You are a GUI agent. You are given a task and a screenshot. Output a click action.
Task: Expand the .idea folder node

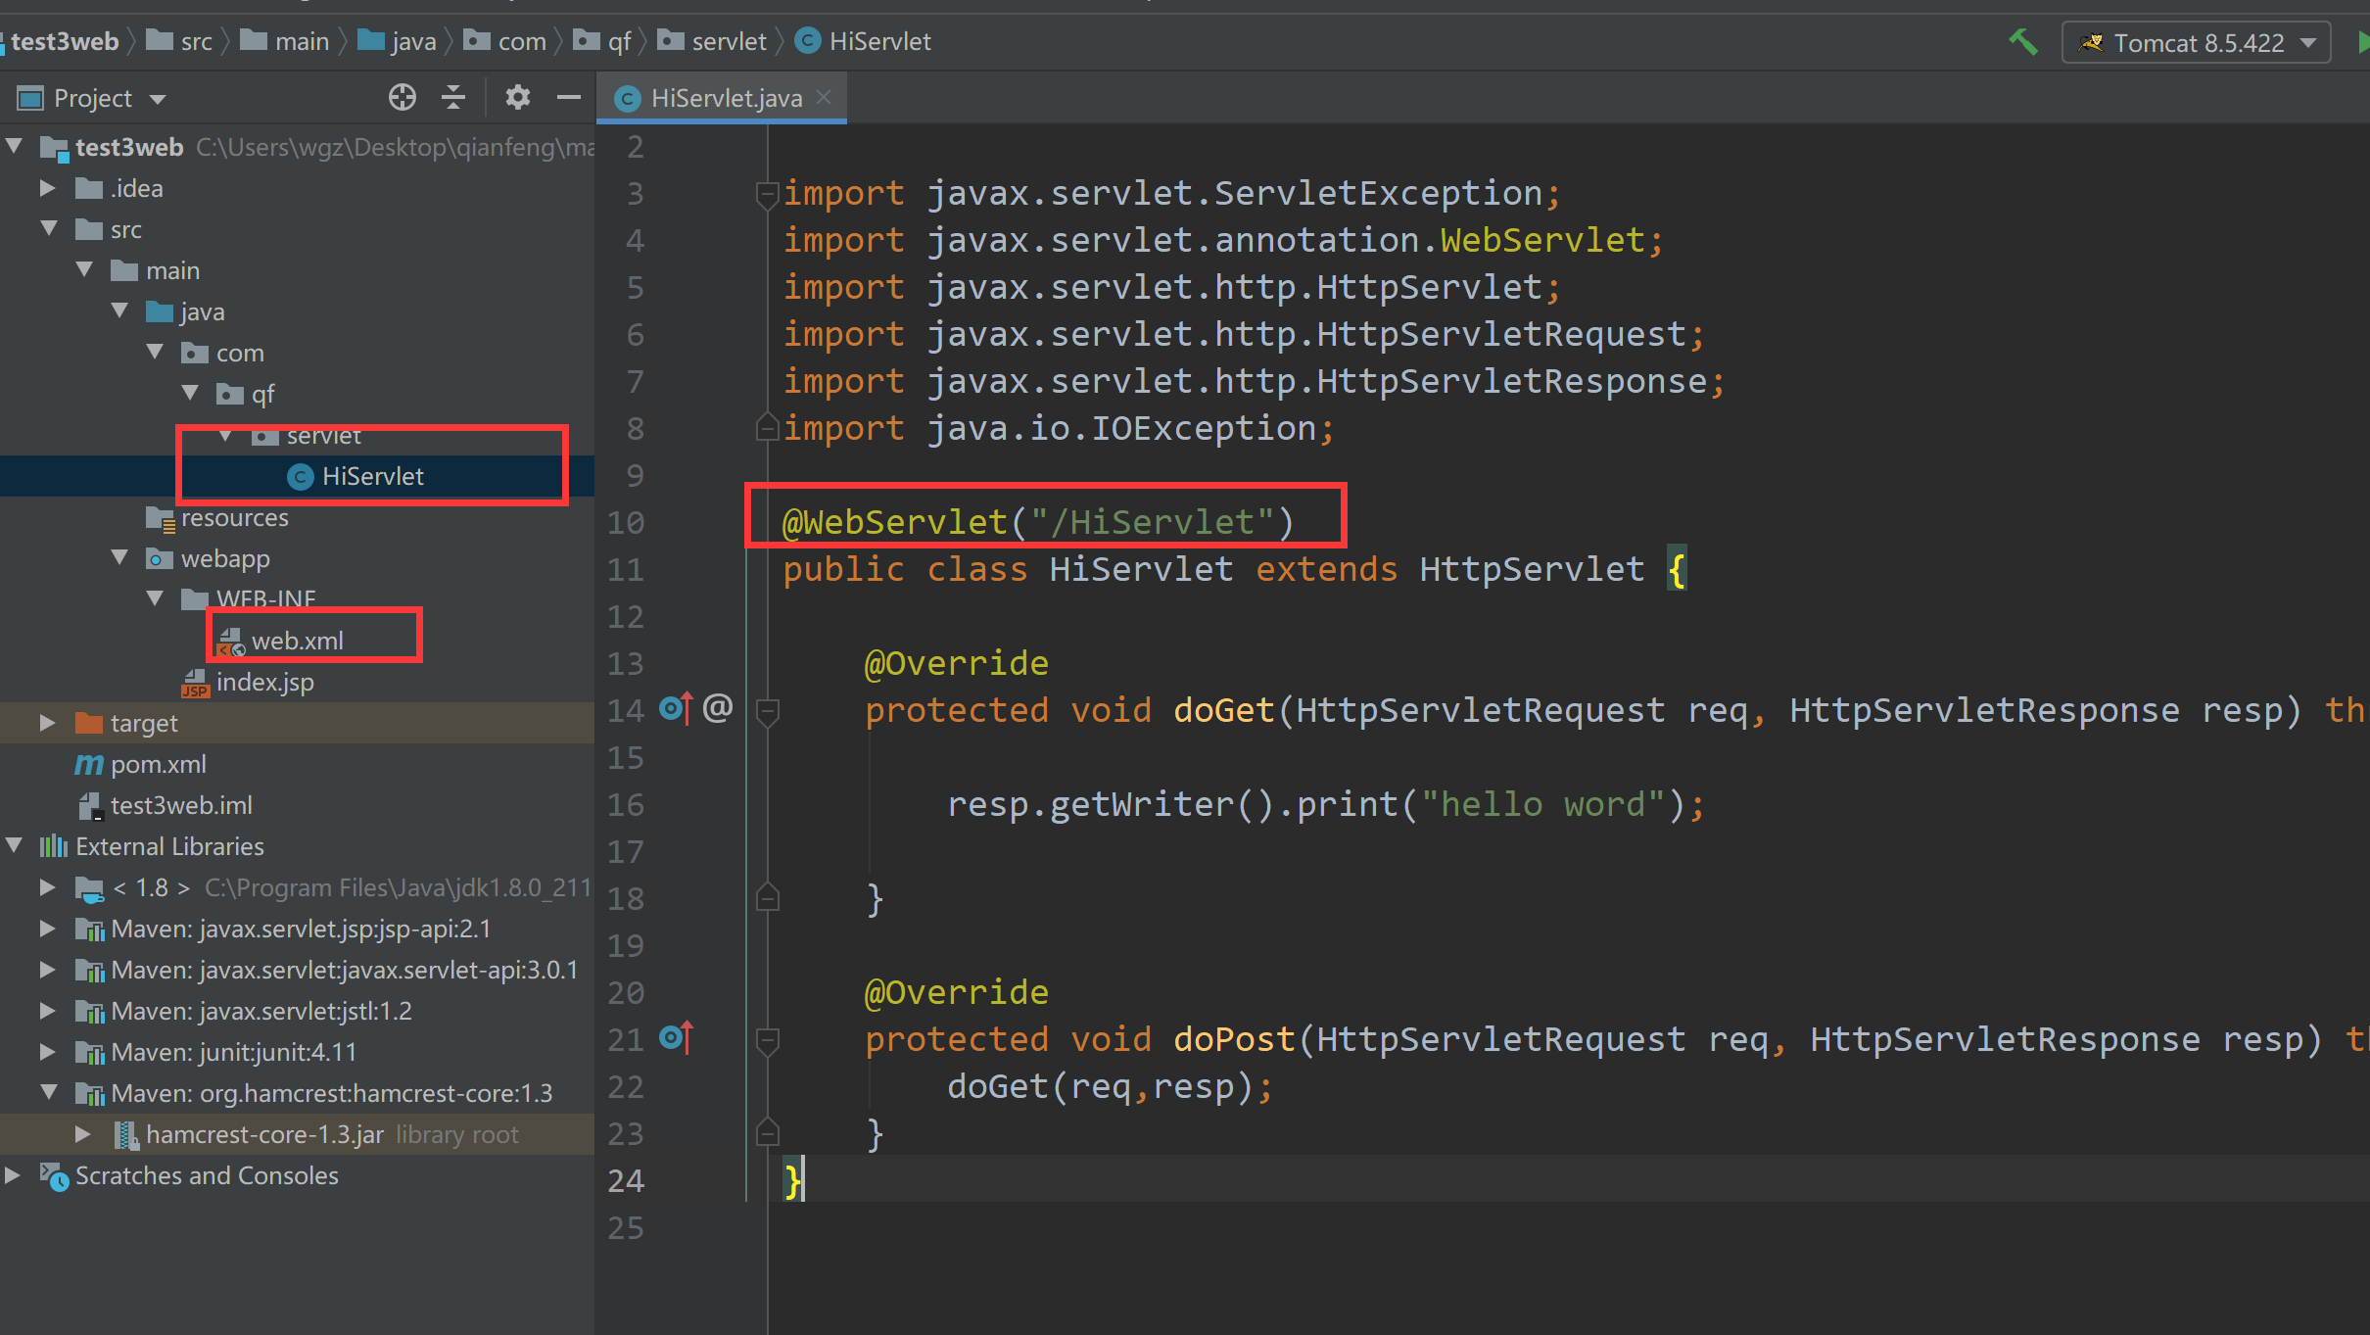[x=47, y=188]
